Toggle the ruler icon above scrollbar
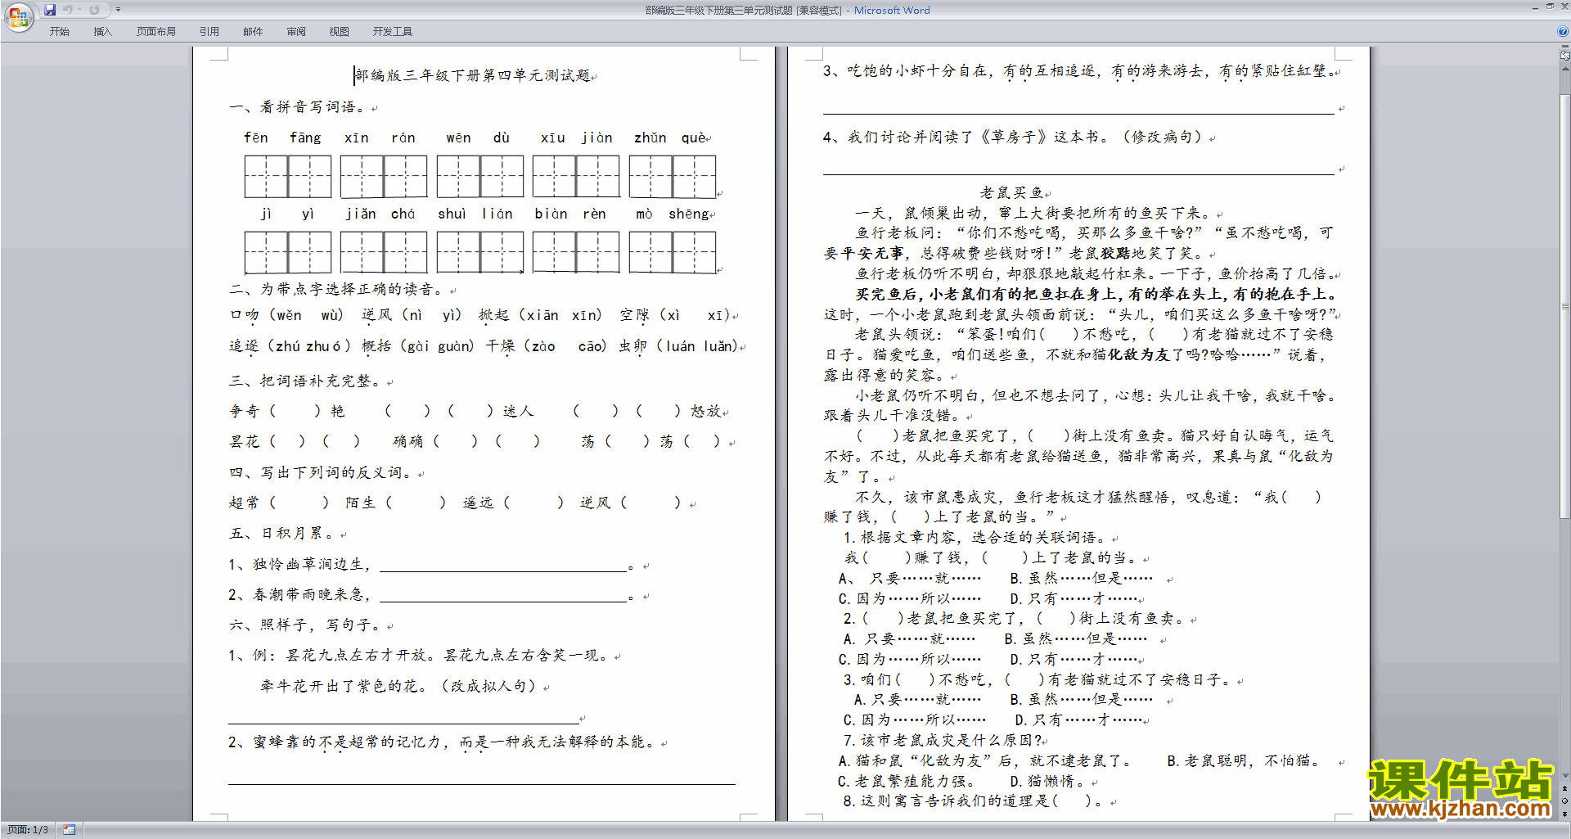Screen dimensions: 1571x839 click(x=1565, y=55)
